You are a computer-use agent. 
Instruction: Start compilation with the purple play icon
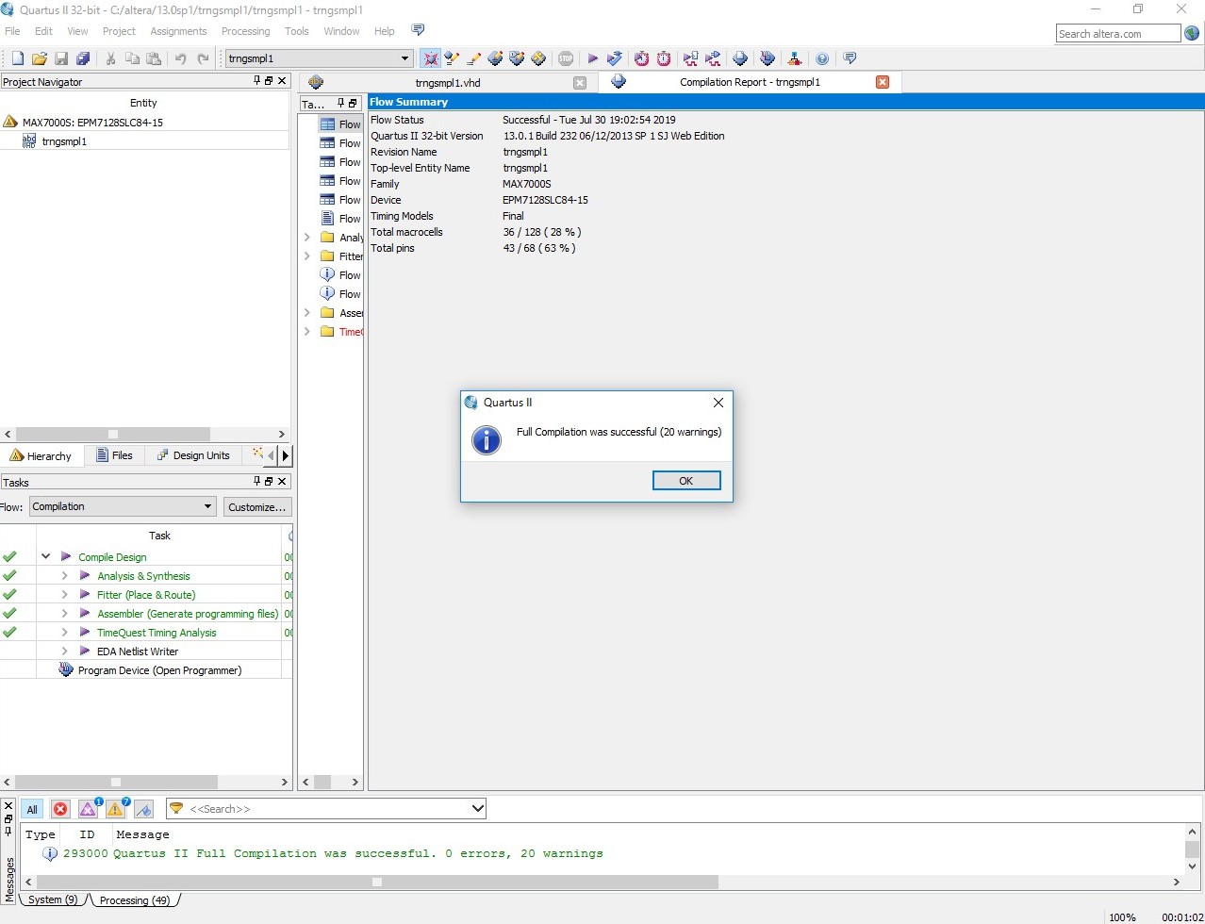[593, 58]
